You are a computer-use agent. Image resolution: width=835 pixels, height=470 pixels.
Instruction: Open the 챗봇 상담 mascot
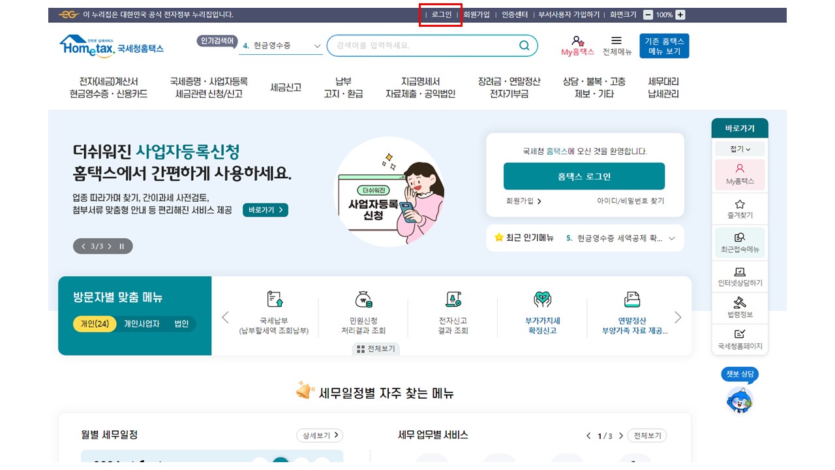pos(740,399)
